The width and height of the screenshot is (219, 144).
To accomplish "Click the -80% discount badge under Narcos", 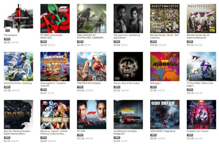I will (x=117, y=87).
